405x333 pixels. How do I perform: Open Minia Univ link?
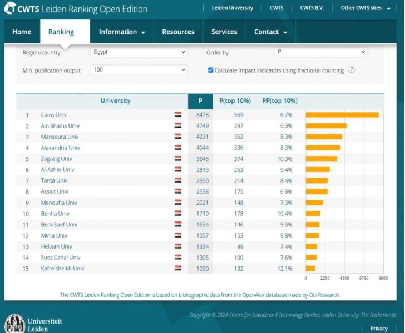[x=54, y=235]
